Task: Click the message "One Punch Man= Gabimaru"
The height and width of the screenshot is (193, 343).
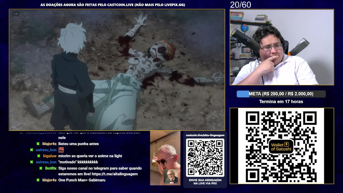Action: (82, 180)
